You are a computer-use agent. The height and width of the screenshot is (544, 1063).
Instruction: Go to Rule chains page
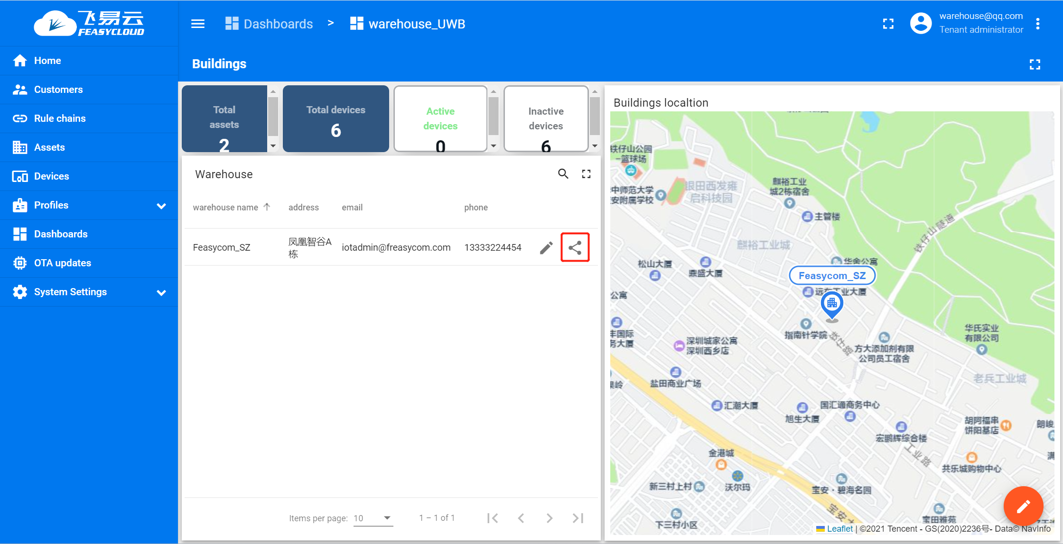click(60, 118)
